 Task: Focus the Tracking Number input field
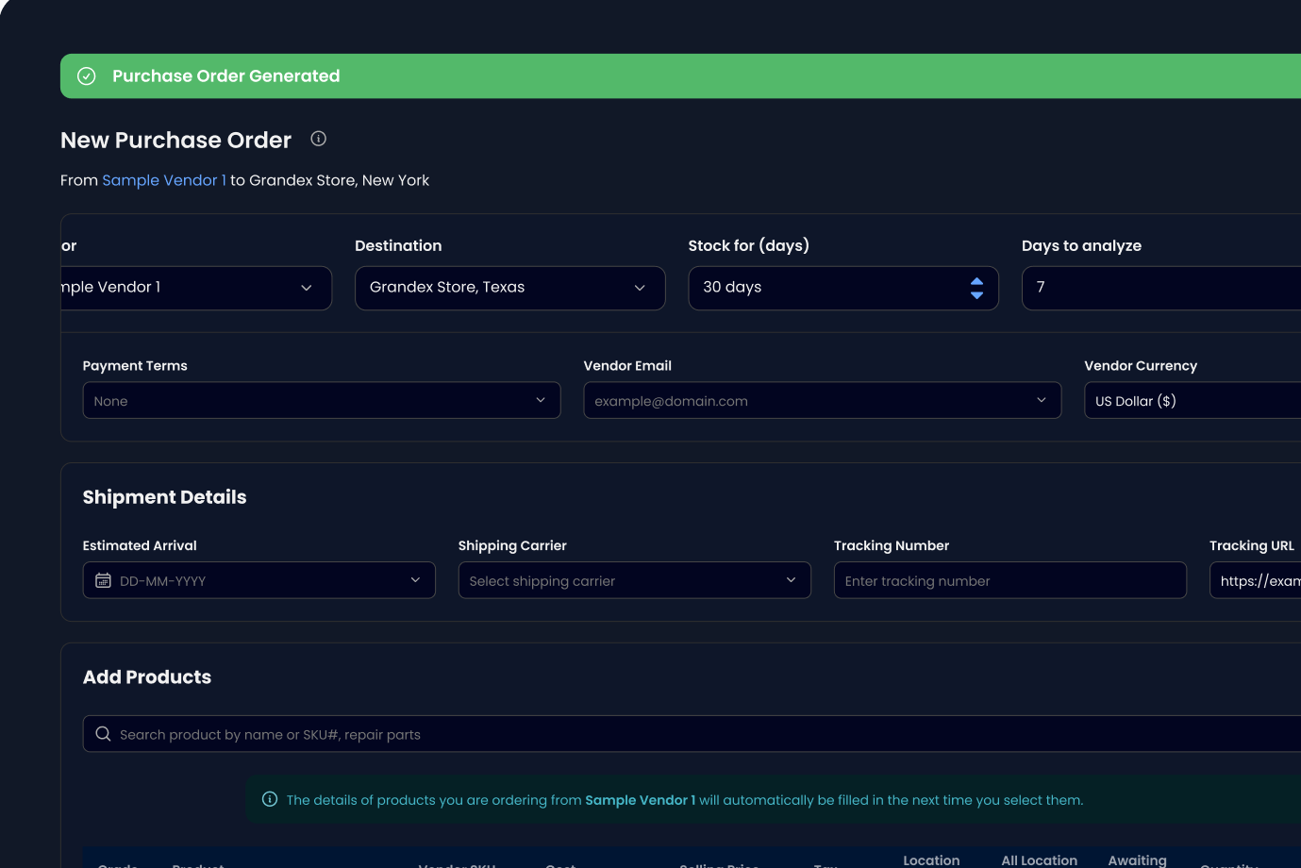(x=1009, y=580)
